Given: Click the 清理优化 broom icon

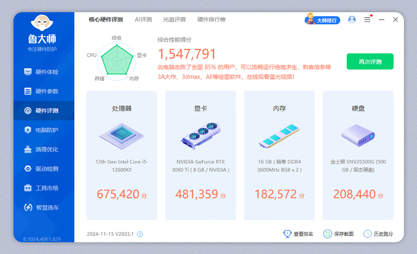Looking at the screenshot, I should click(x=28, y=149).
